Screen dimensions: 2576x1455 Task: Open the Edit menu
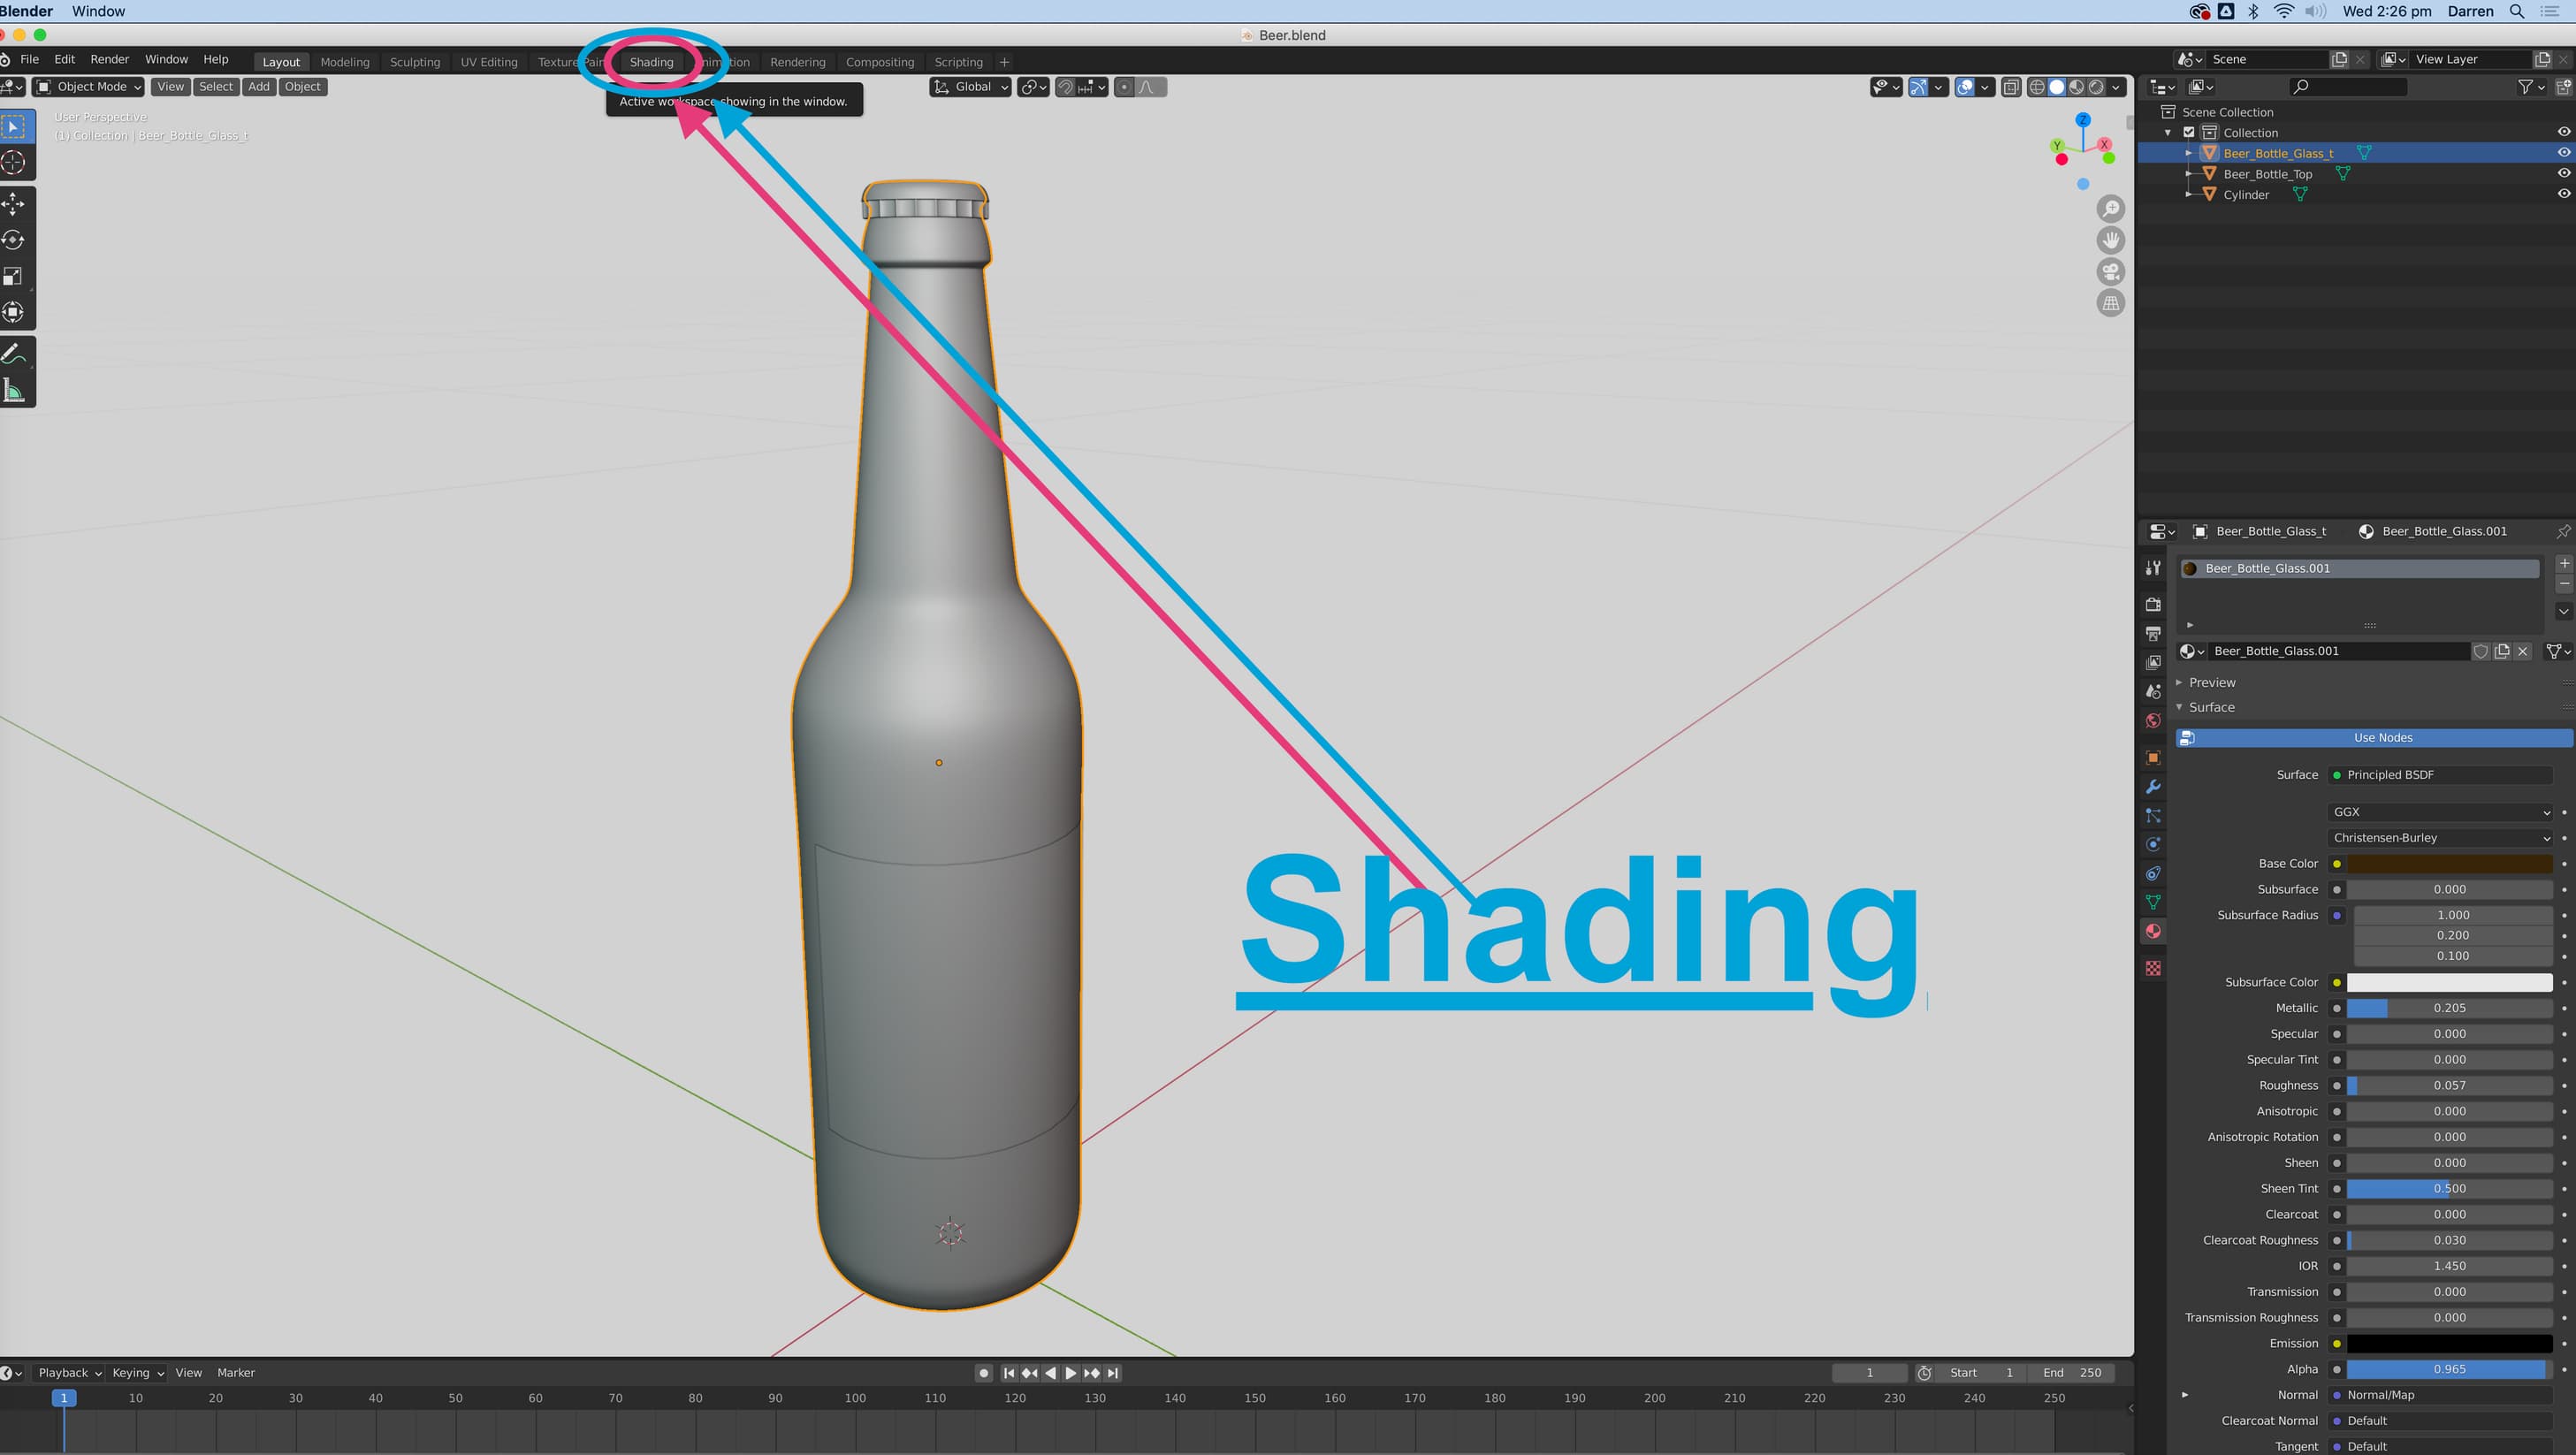[x=65, y=60]
